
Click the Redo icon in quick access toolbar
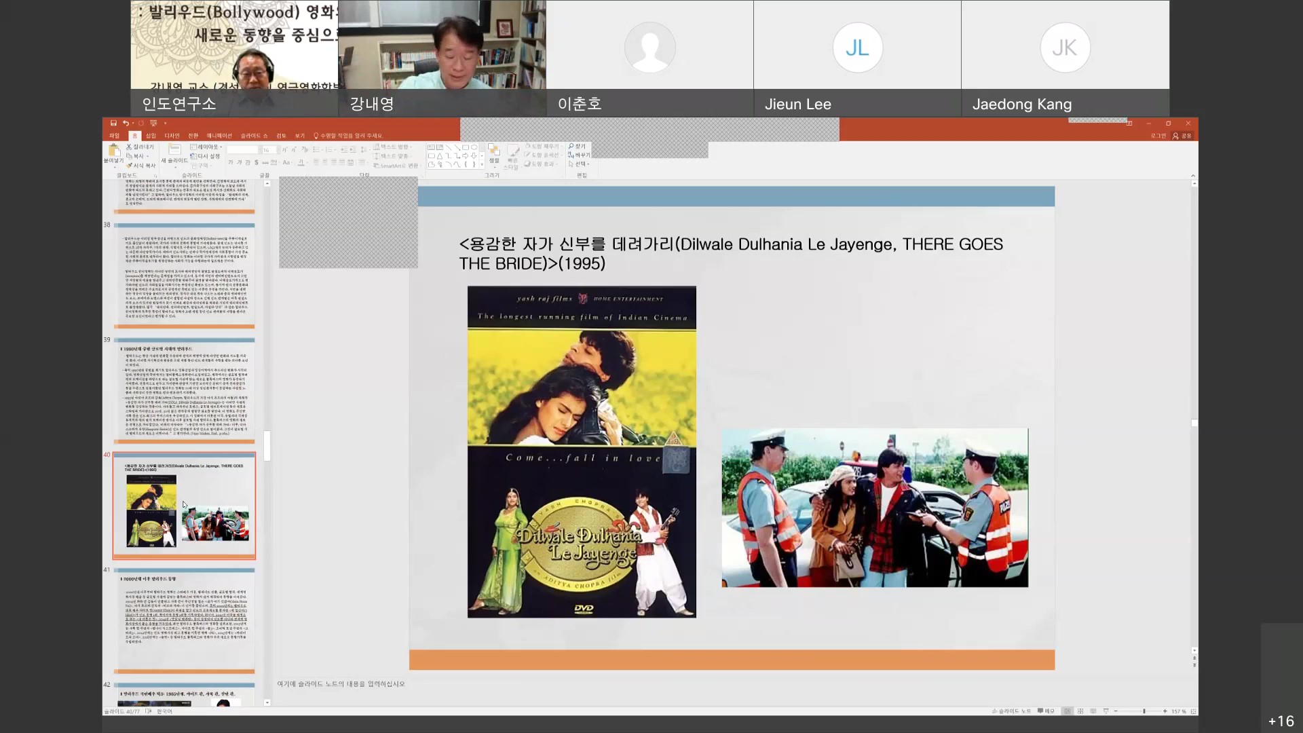point(141,123)
